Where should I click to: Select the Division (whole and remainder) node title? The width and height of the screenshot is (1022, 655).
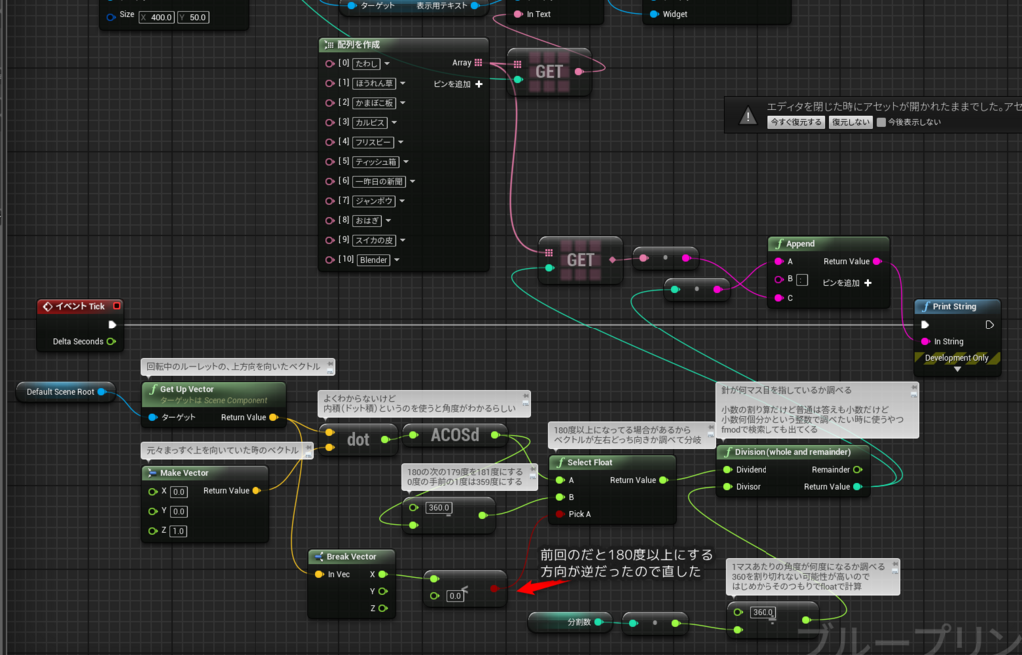[x=792, y=452]
